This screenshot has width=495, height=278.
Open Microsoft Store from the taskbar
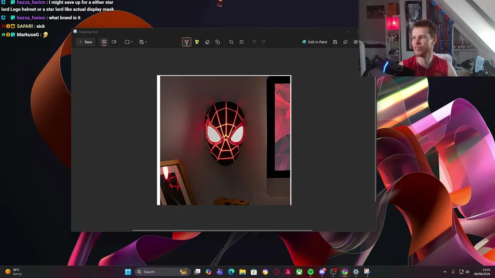point(254,272)
